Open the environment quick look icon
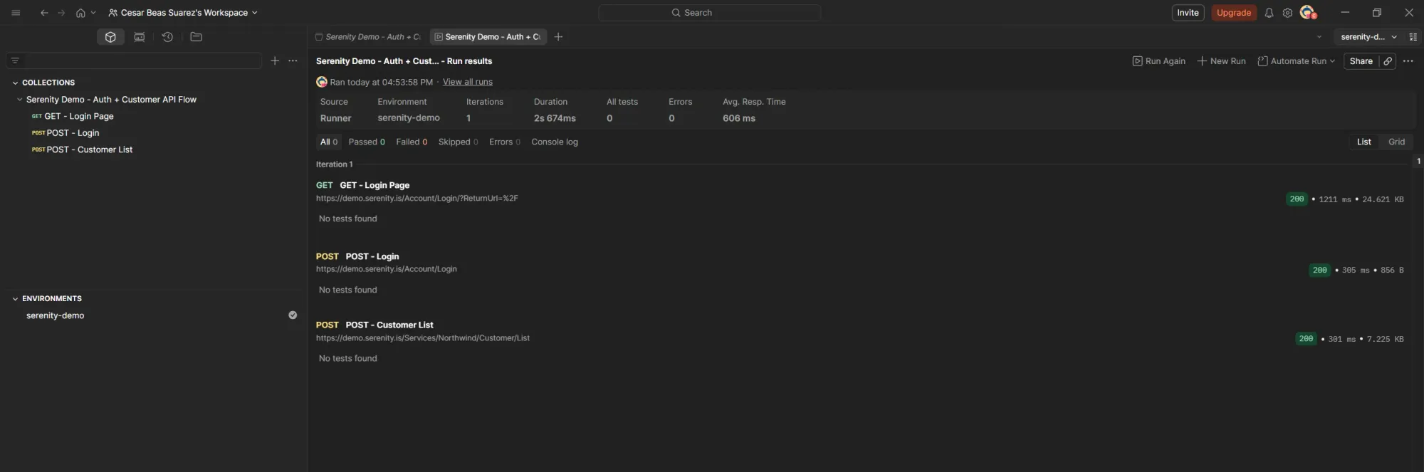1424x472 pixels. 1413,37
